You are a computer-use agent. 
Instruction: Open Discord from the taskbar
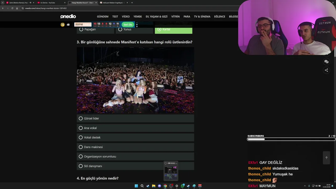coord(159,186)
